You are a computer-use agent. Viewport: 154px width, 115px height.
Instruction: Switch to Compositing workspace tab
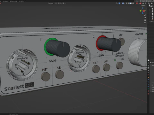click(x=5, y=1)
